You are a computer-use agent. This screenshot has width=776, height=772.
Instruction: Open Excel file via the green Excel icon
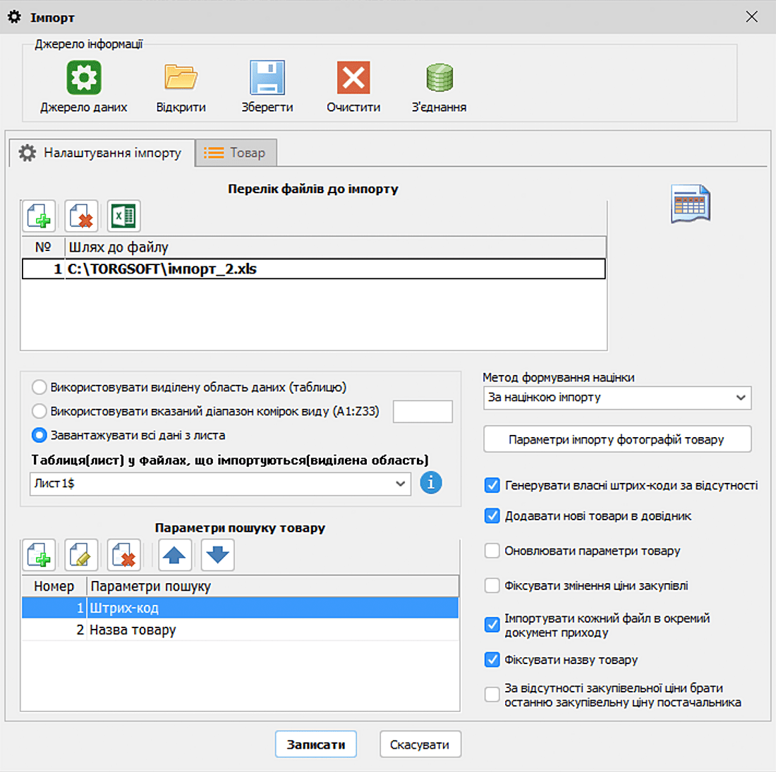[x=123, y=216]
